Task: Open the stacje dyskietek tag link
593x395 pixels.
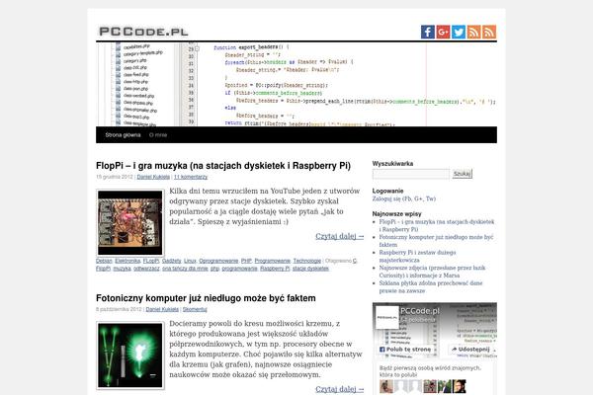Action: [310, 269]
